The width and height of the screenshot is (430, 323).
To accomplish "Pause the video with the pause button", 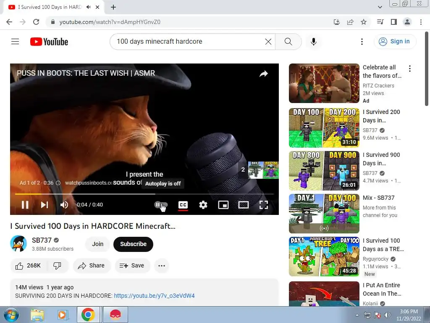I will click(25, 205).
